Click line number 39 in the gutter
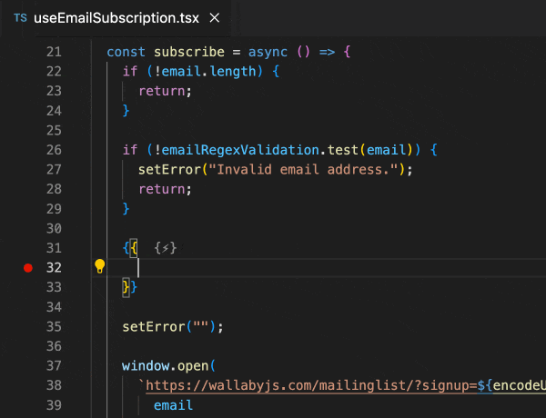 point(53,404)
